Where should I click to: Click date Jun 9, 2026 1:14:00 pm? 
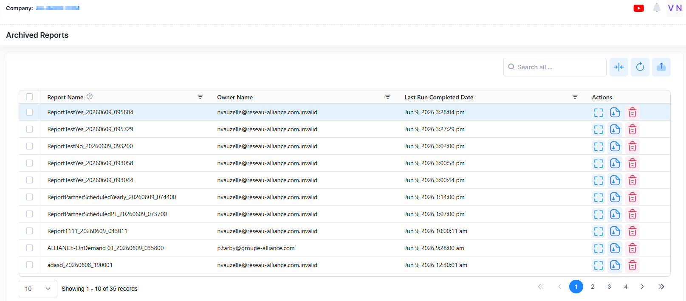pyautogui.click(x=435, y=197)
